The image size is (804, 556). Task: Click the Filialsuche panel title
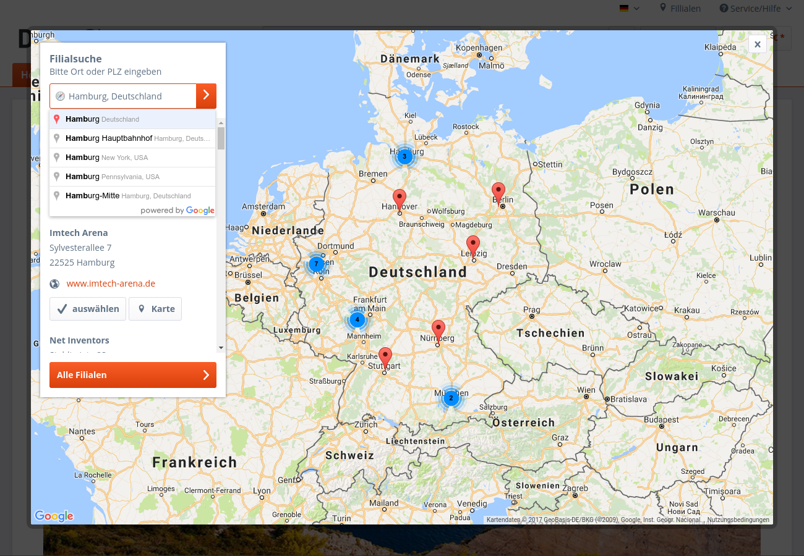pyautogui.click(x=75, y=59)
